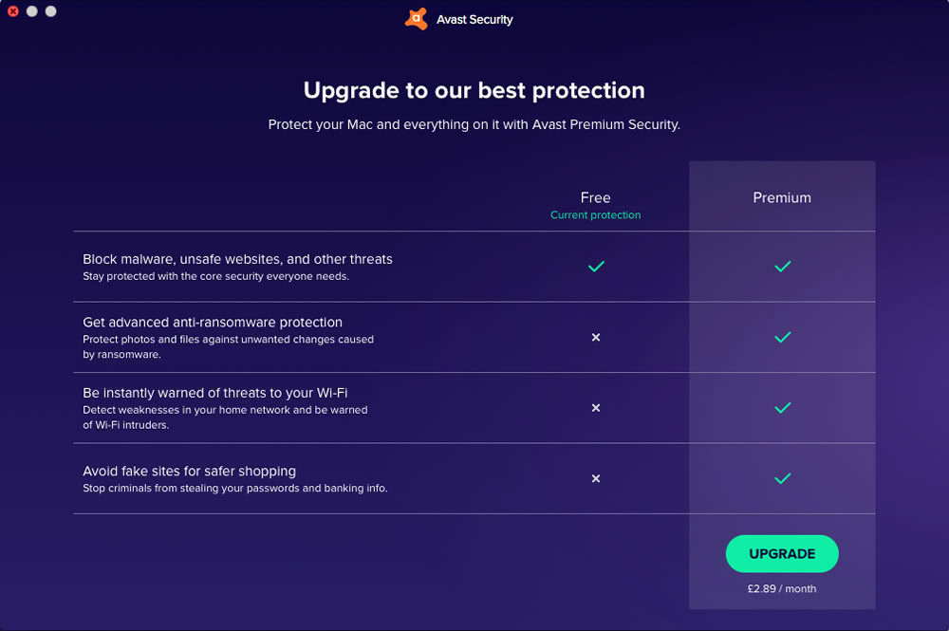949x631 pixels.
Task: Click 'Avoid fake sites for safer shopping'
Action: click(190, 471)
